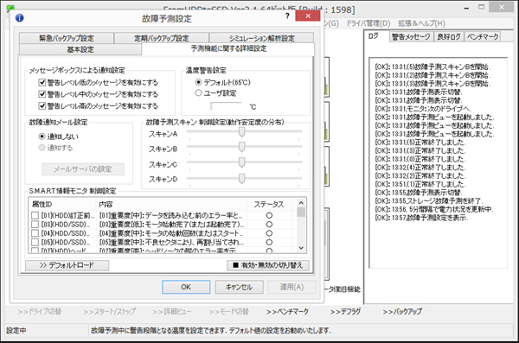Image resolution: width=519 pixels, height=343 pixels.
Task: Click >>バックアップ link at bottom
Action: tap(402, 312)
